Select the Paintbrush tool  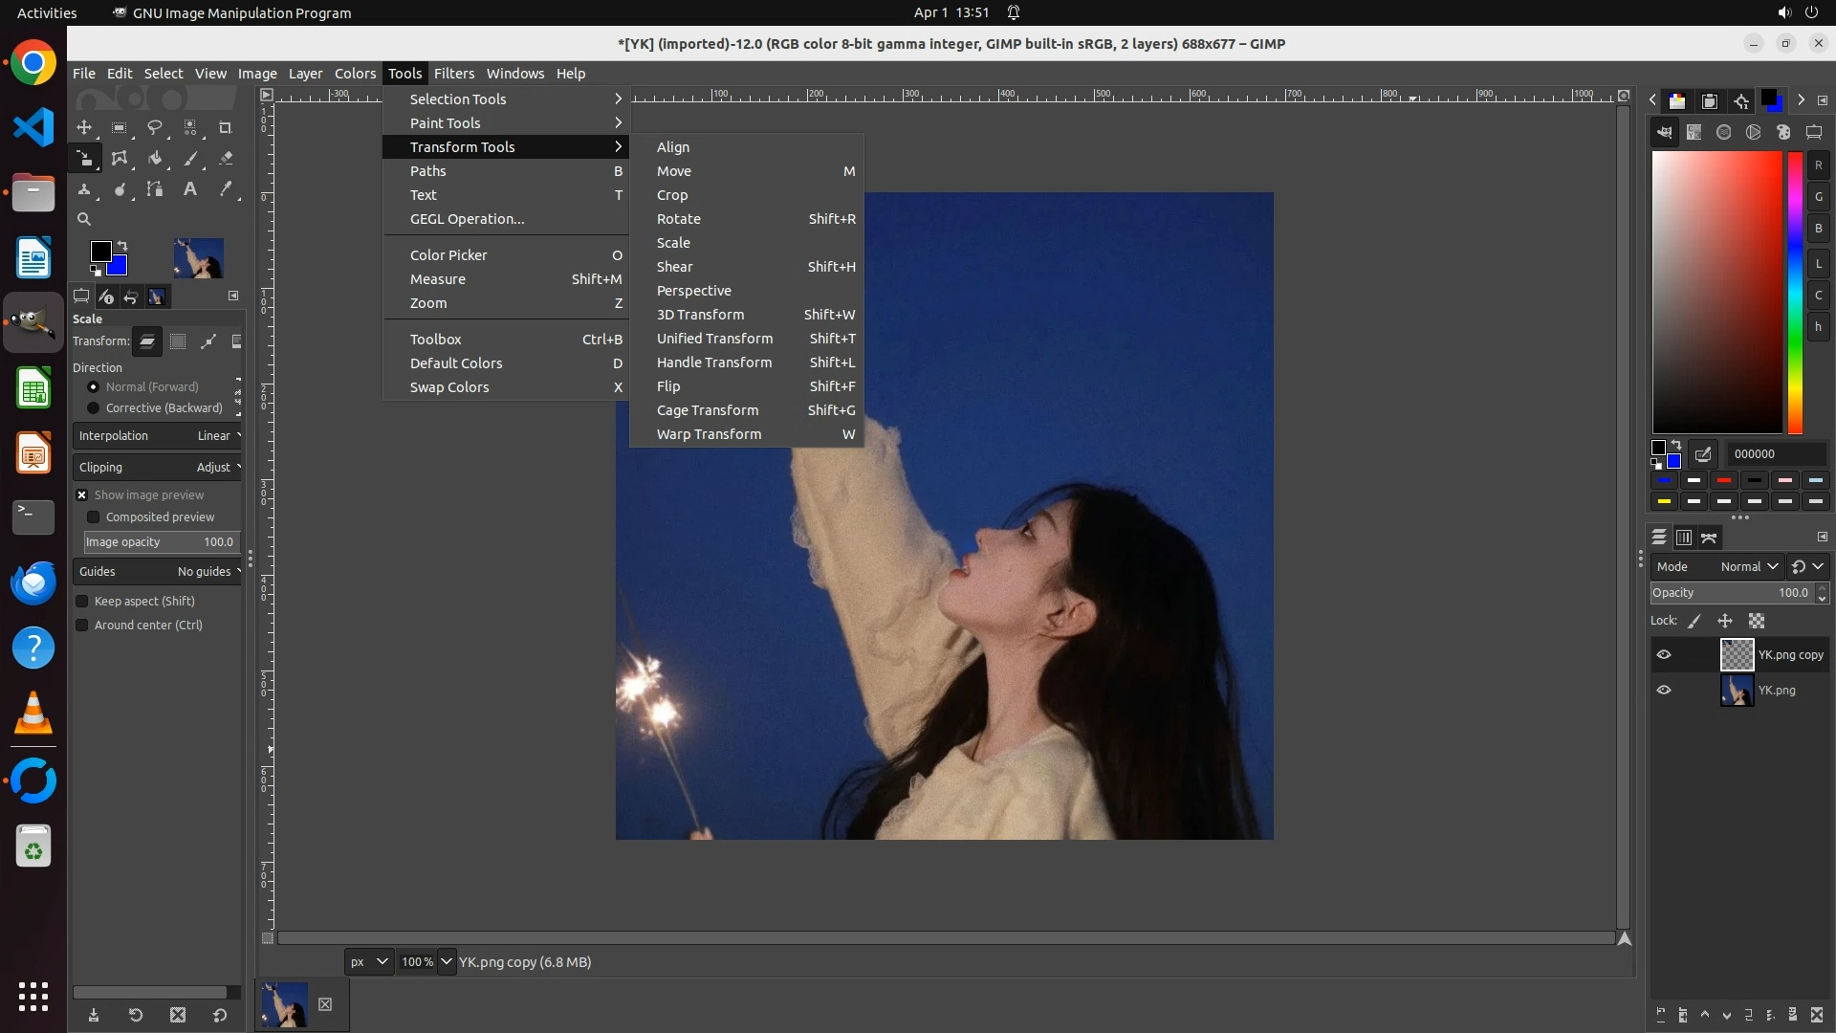click(190, 159)
